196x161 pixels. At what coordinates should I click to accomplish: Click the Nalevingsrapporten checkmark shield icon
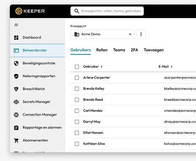pyautogui.click(x=16, y=76)
